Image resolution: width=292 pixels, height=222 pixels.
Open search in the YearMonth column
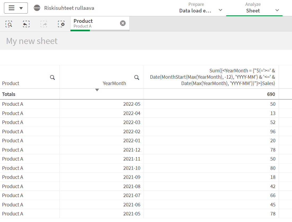point(137,77)
